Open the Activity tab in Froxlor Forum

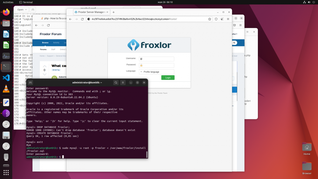point(56,43)
